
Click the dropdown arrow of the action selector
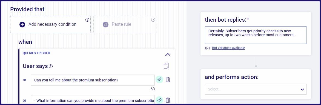click(x=302, y=89)
